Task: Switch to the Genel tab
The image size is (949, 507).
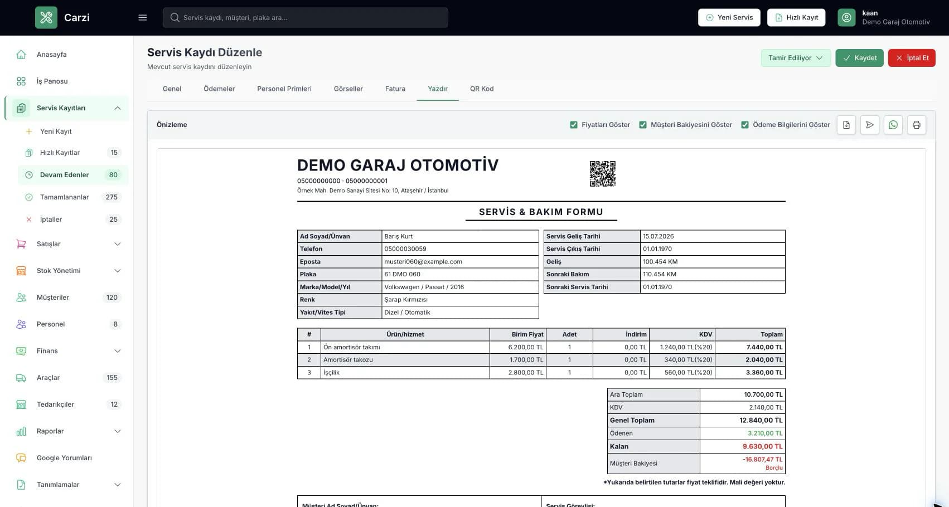Action: (172, 89)
